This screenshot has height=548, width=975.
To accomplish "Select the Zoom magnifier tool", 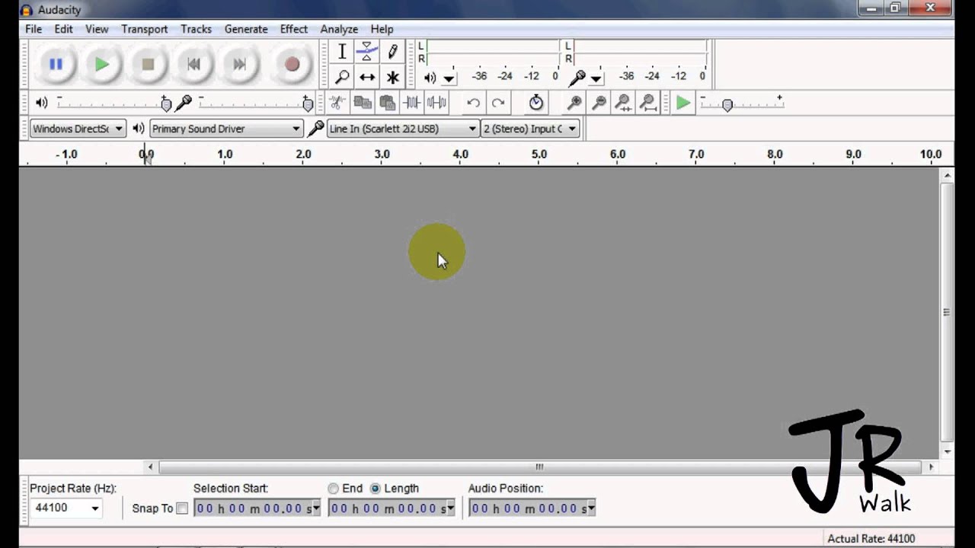I will click(342, 77).
